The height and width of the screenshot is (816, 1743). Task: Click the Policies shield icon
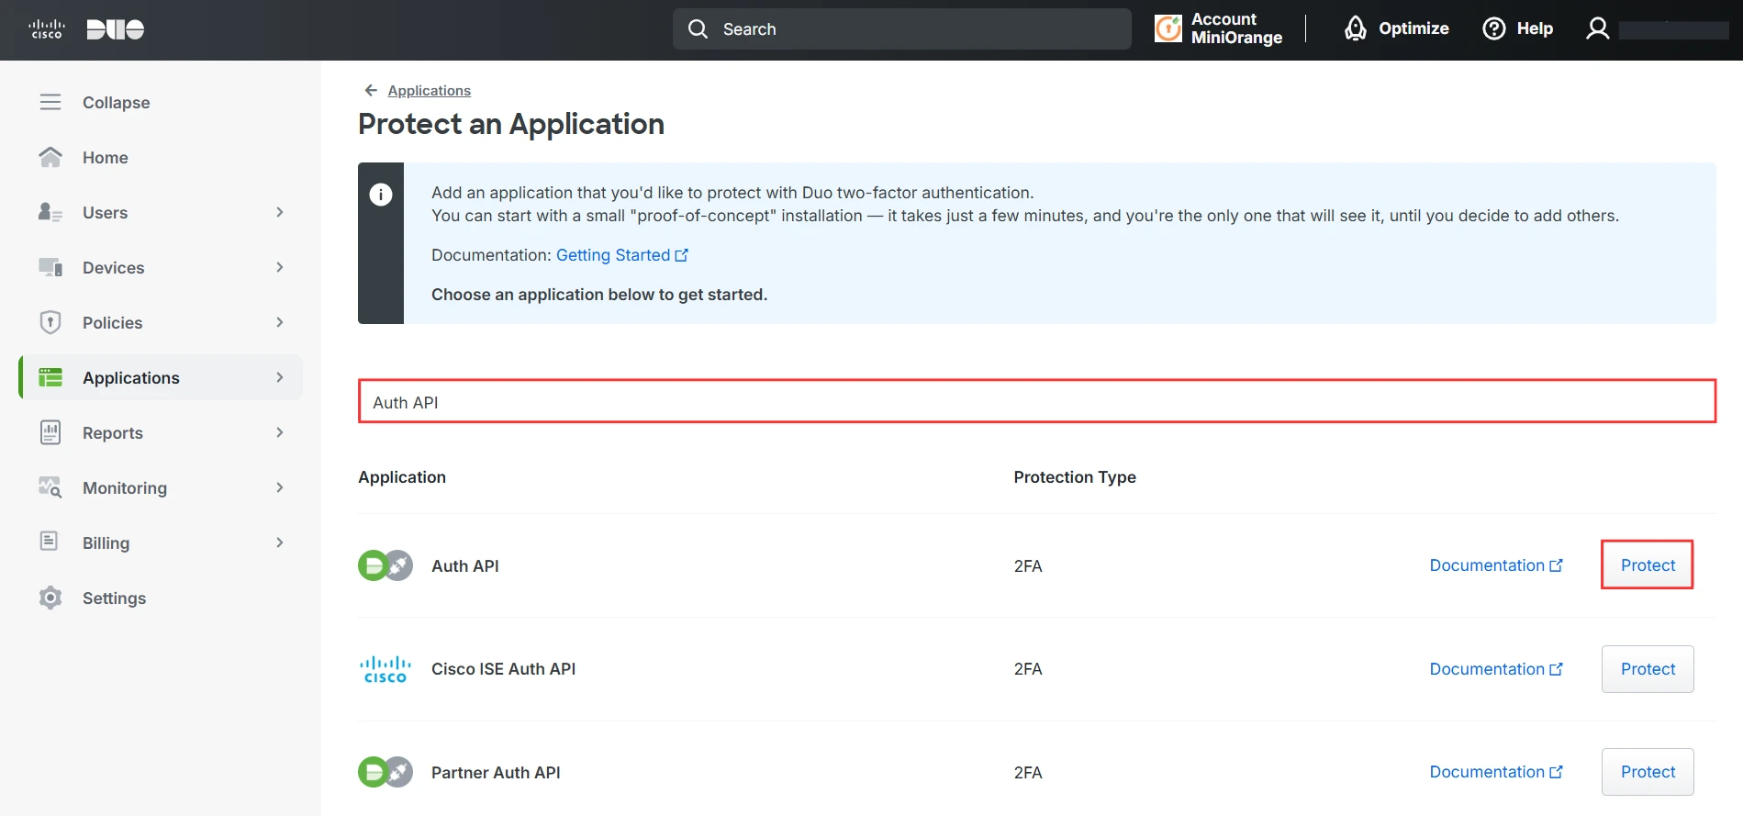coord(50,322)
